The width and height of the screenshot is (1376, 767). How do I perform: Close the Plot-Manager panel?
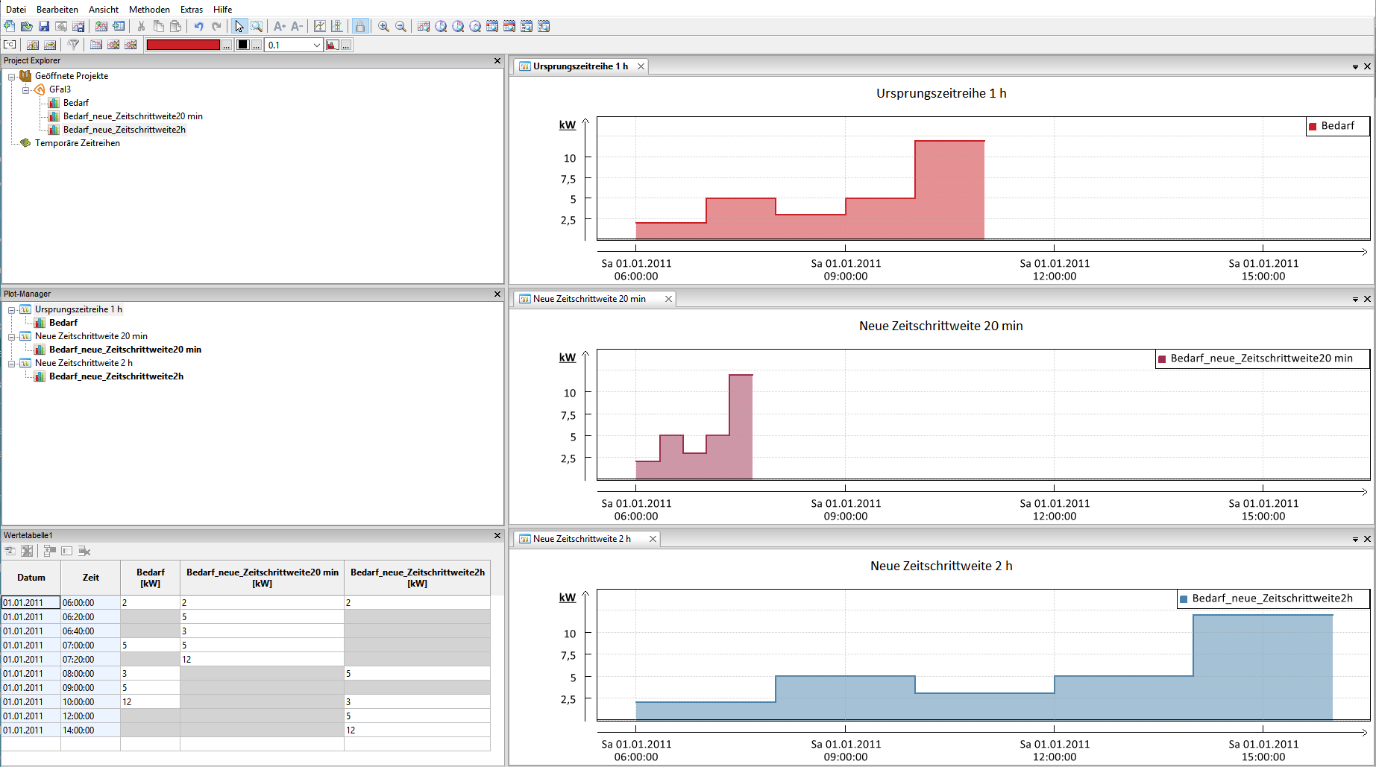point(497,294)
